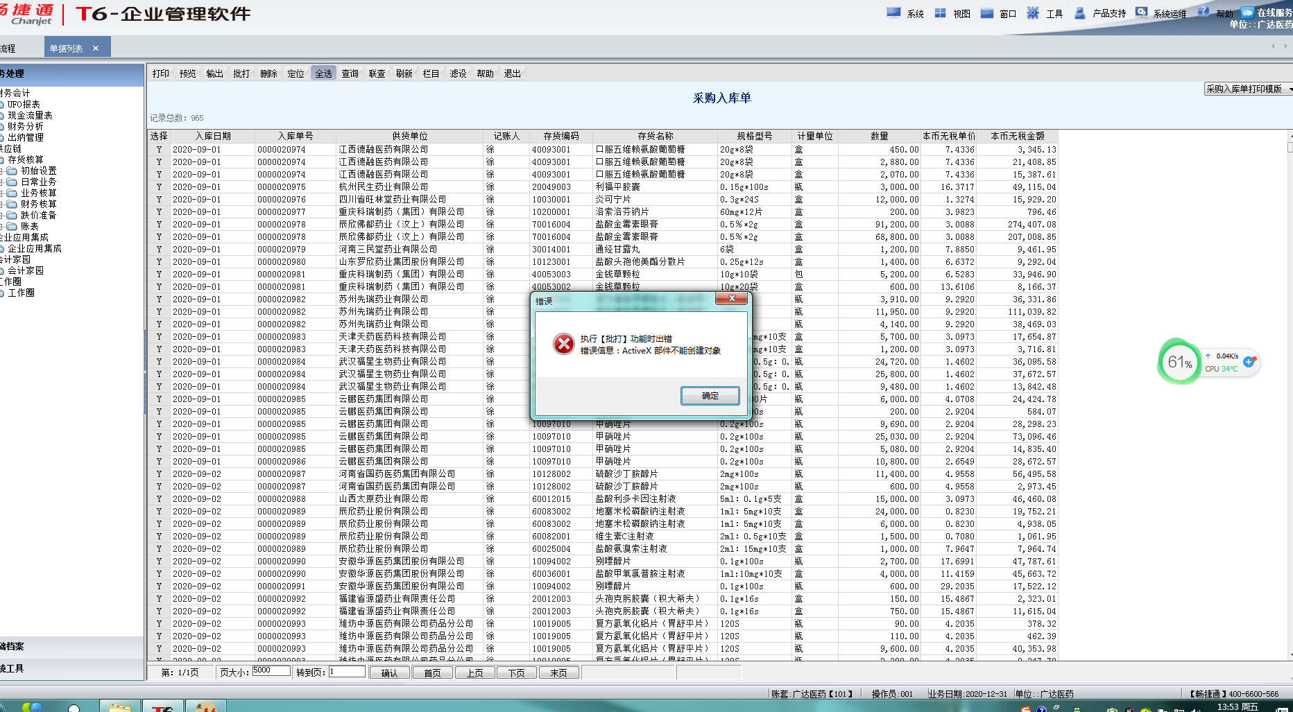Click 联查 in the toolbar

click(x=377, y=73)
